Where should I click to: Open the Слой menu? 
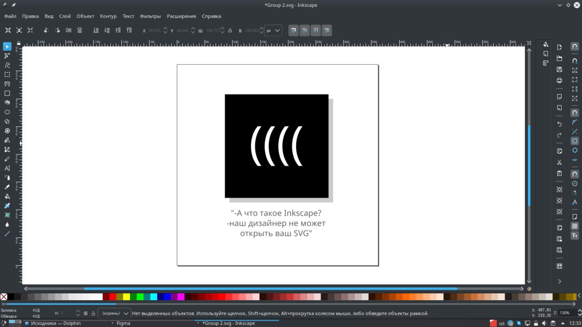coord(65,16)
